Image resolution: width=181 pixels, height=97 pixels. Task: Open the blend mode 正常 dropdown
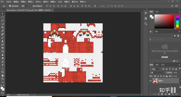pos(157,73)
